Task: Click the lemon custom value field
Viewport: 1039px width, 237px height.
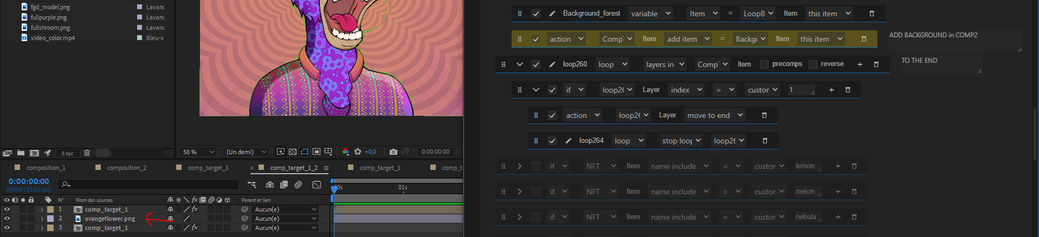Action: (x=808, y=166)
